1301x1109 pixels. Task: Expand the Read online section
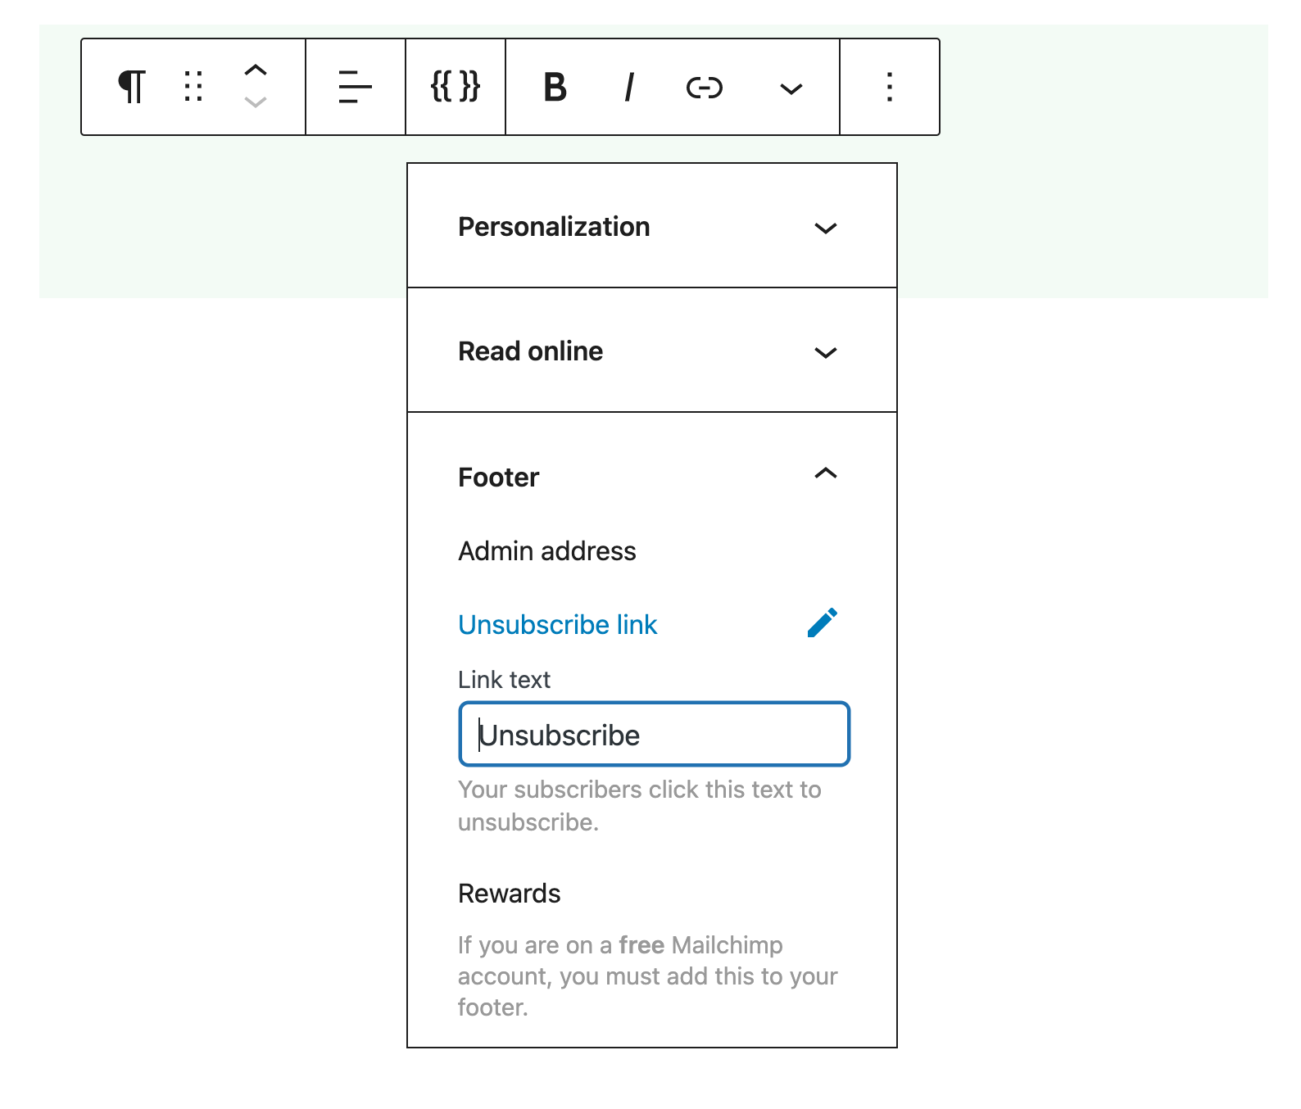pyautogui.click(x=652, y=351)
